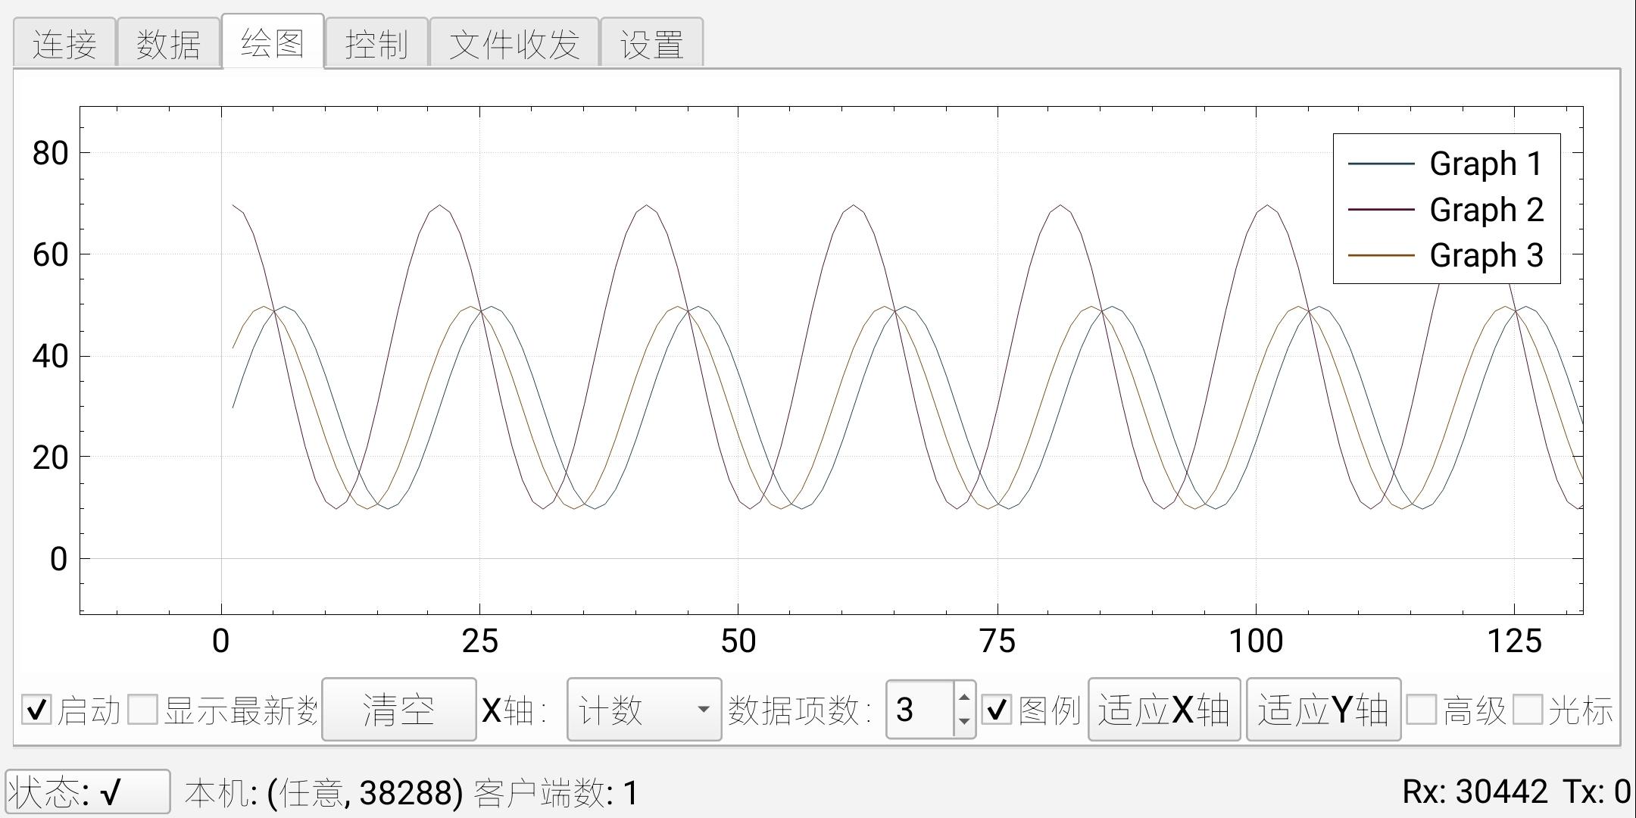This screenshot has height=818, width=1636.
Task: Open the X轴 计数 dropdown
Action: [x=644, y=710]
